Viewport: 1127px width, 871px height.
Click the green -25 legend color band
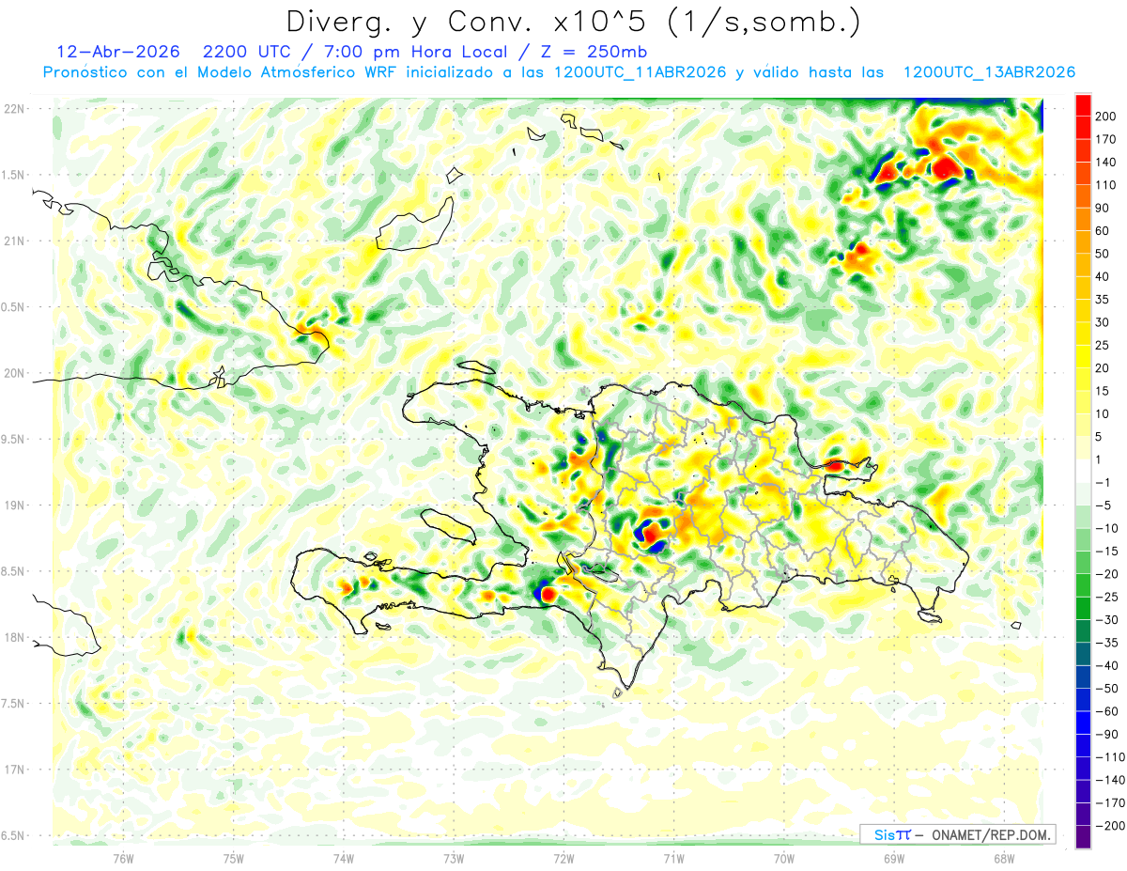[x=1083, y=608]
